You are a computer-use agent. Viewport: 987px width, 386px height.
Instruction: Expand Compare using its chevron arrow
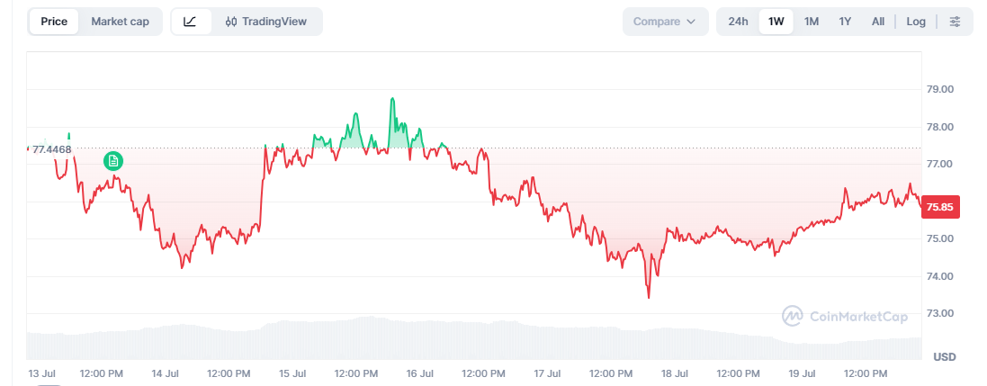tap(690, 22)
